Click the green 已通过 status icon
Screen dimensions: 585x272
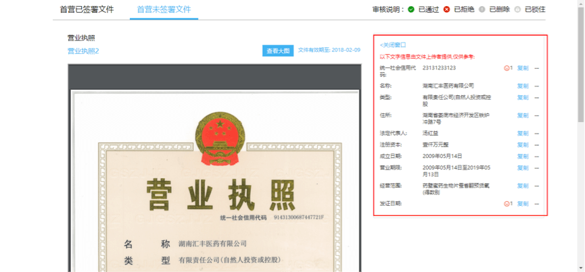pyautogui.click(x=411, y=9)
